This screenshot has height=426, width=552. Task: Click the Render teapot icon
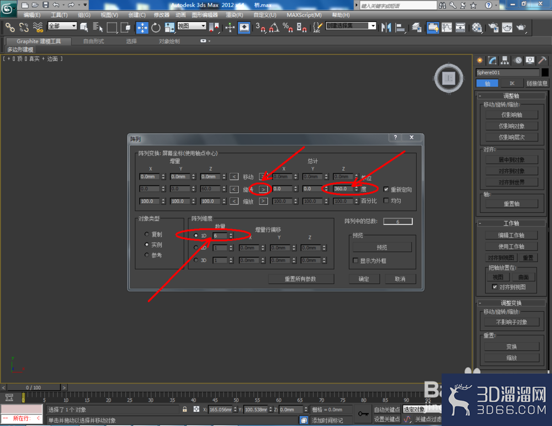coord(521,28)
